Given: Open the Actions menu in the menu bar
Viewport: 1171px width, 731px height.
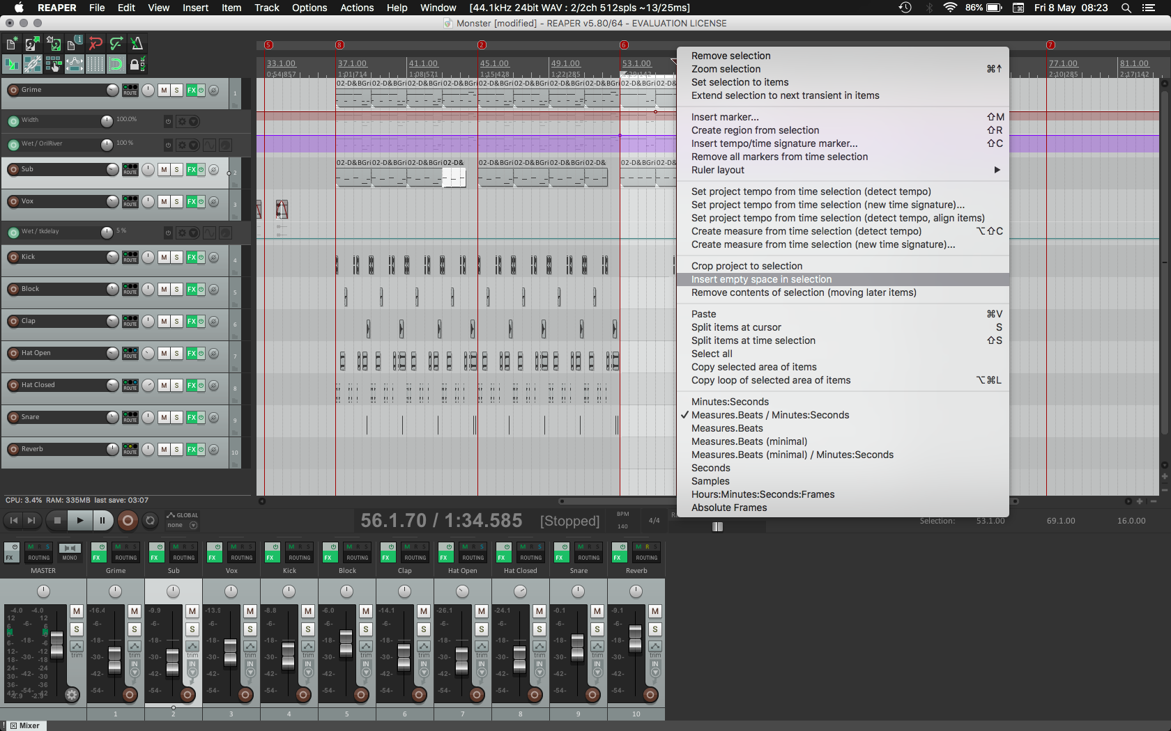Looking at the screenshot, I should pos(357,8).
